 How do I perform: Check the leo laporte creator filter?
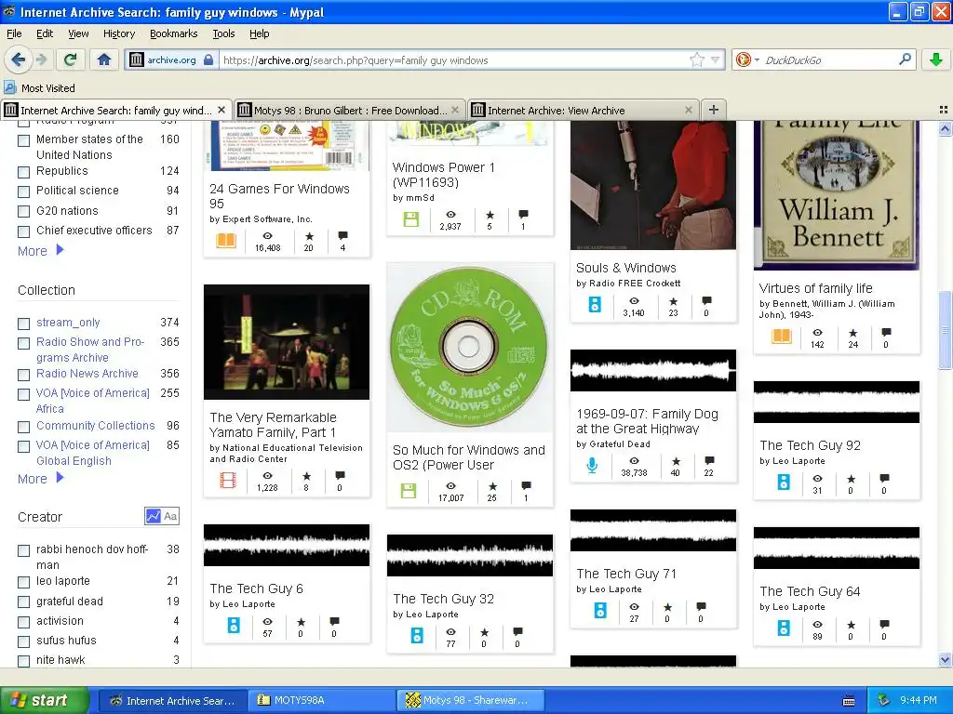pyautogui.click(x=23, y=582)
